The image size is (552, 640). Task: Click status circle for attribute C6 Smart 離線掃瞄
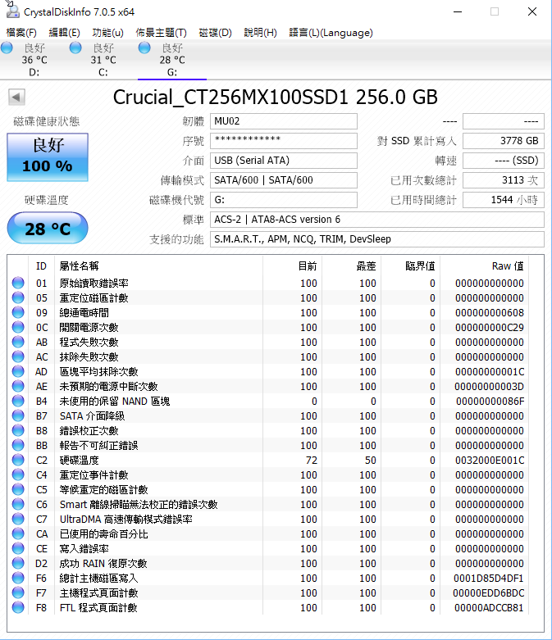[x=18, y=504]
